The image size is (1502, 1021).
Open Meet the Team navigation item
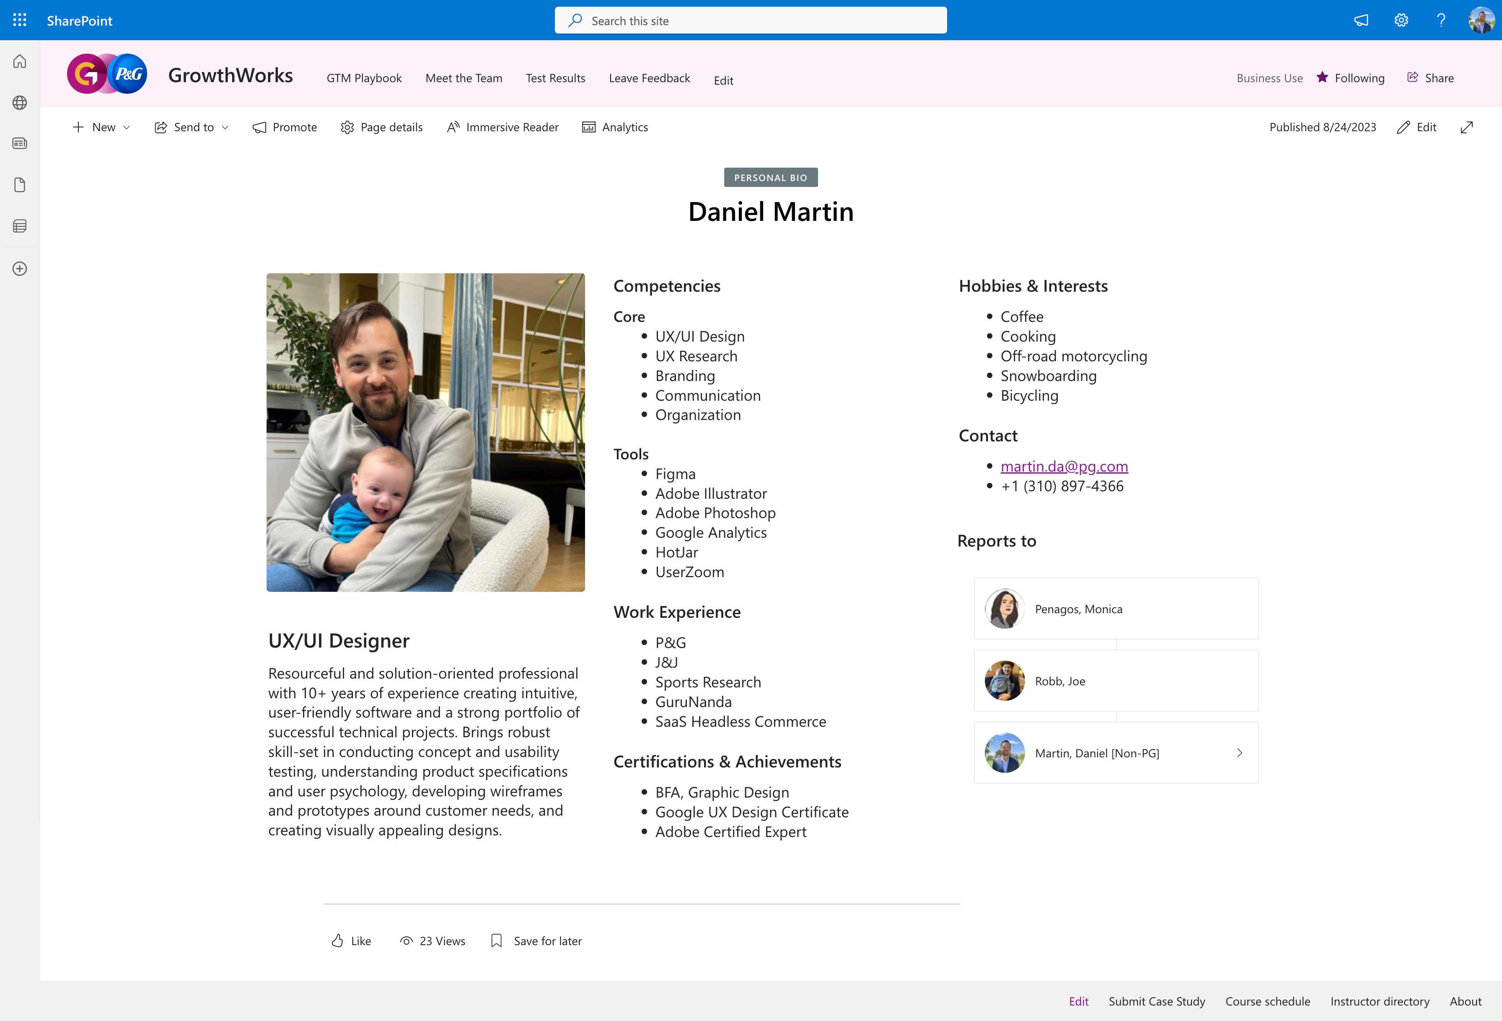[464, 78]
